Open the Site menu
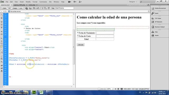Screen dimensions: 169x95 click(50, 2)
